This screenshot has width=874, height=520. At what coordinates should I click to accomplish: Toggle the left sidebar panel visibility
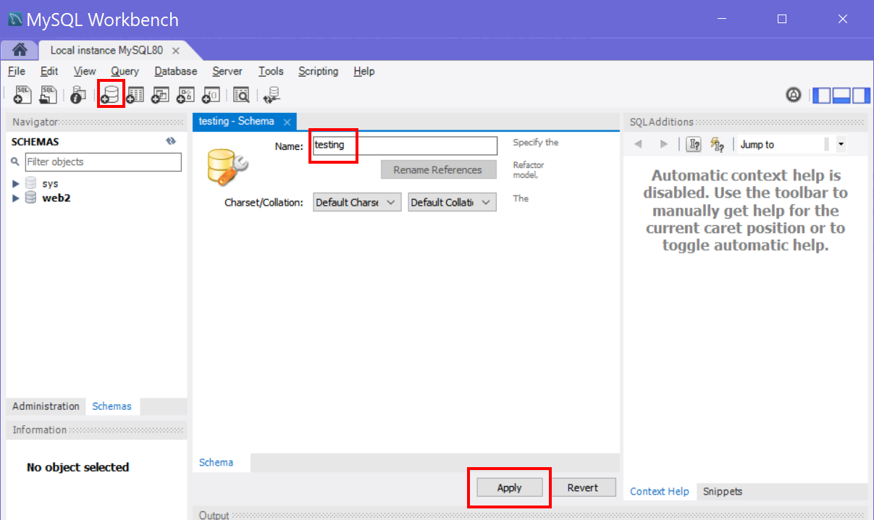(822, 96)
